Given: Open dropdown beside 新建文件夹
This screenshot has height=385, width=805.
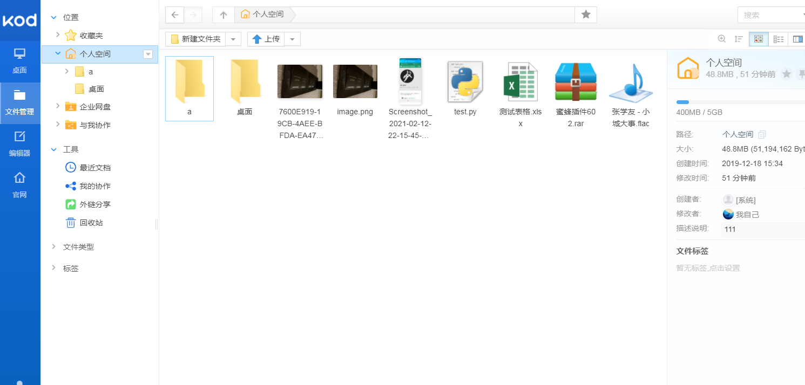Looking at the screenshot, I should (233, 39).
